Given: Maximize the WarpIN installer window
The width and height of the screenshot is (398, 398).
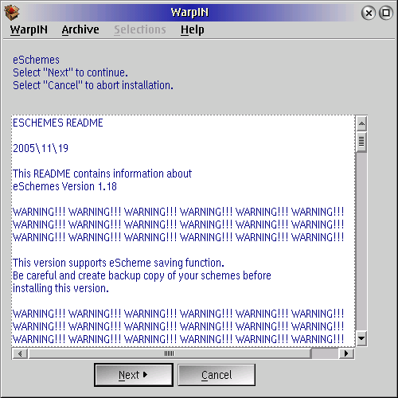Looking at the screenshot, I should pyautogui.click(x=386, y=13).
